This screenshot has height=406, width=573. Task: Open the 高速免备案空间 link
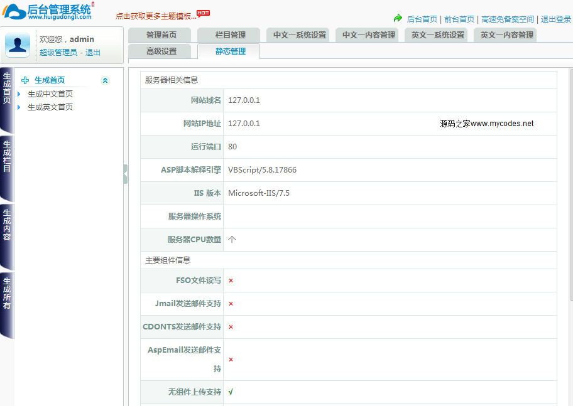[x=508, y=19]
